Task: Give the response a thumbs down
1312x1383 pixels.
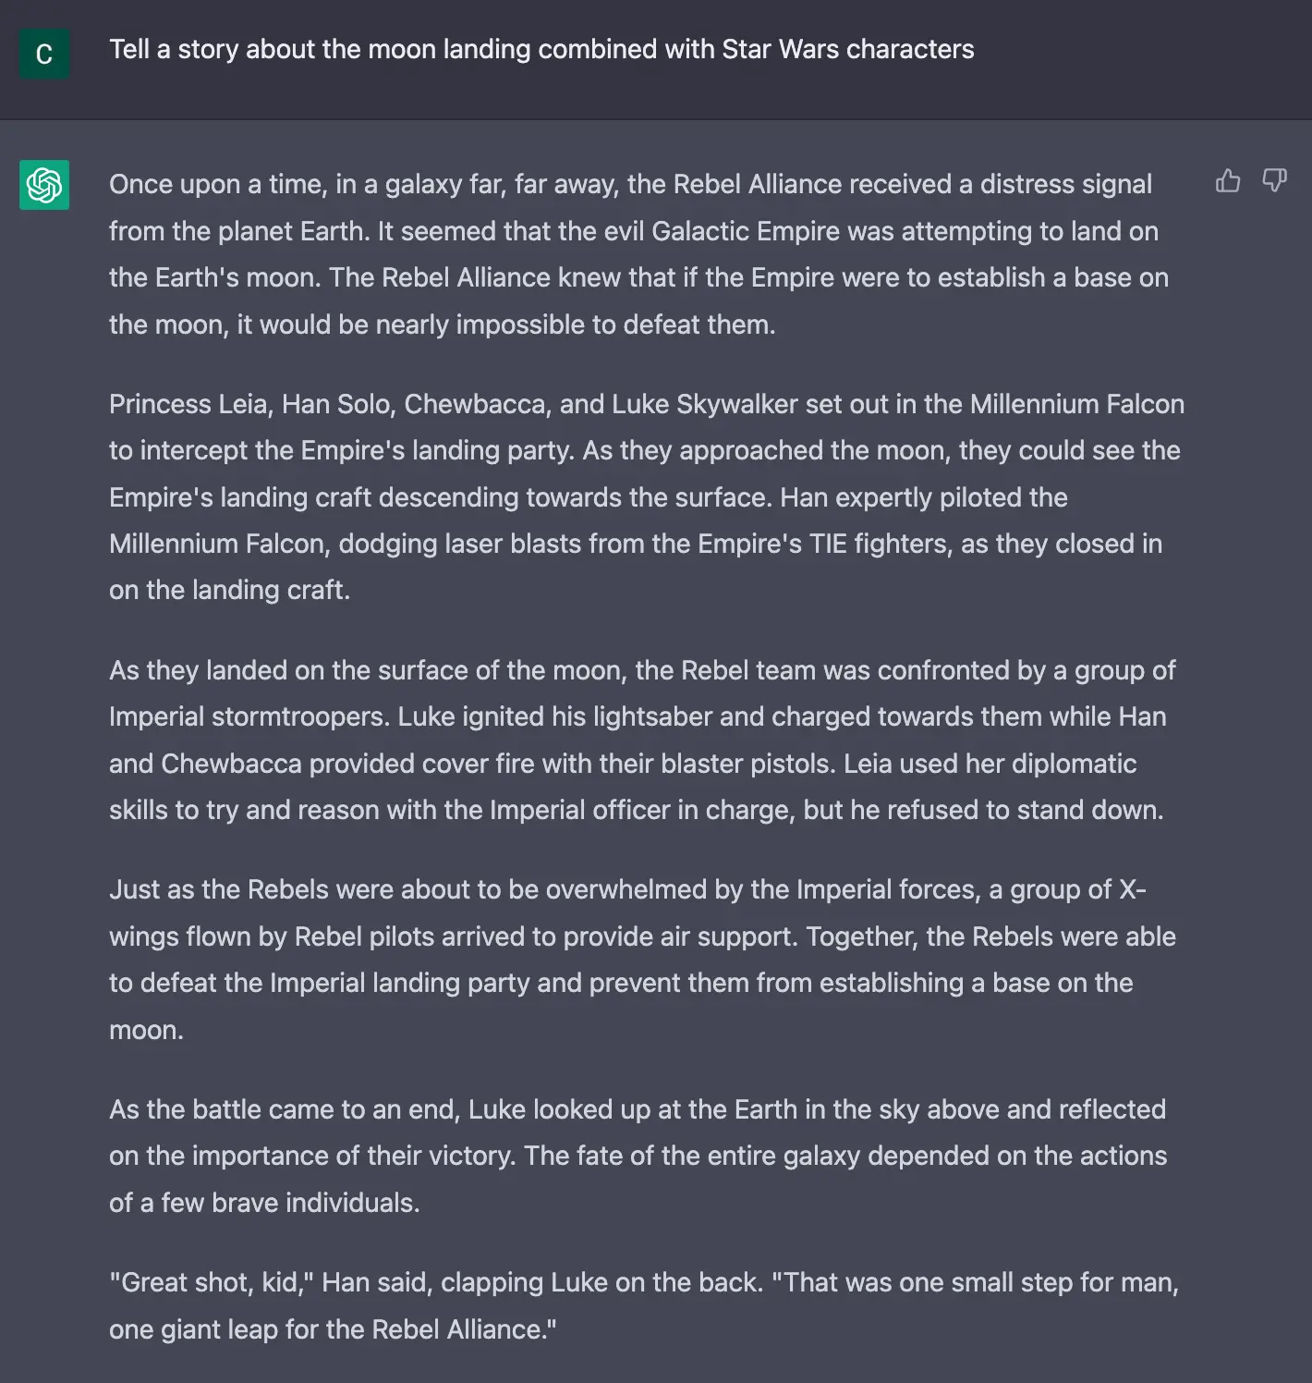Action: tap(1275, 180)
